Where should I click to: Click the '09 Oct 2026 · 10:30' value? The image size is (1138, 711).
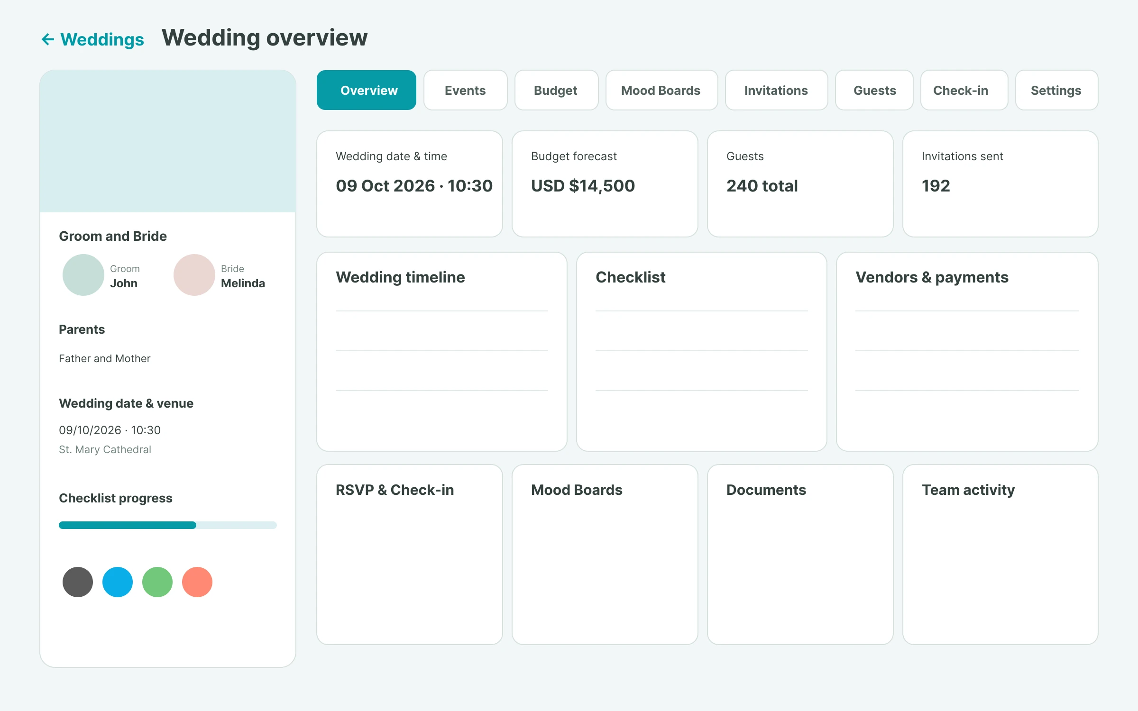[414, 186]
